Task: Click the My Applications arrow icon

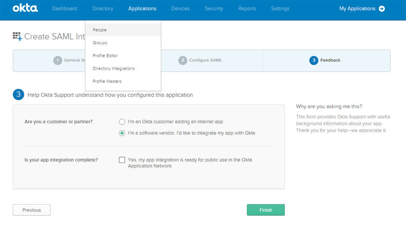Action: tap(382, 9)
